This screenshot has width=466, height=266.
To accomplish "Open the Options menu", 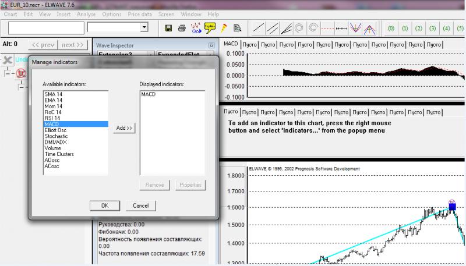I will (112, 14).
